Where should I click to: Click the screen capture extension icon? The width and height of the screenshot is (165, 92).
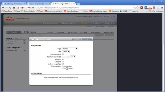[x=158, y=8]
